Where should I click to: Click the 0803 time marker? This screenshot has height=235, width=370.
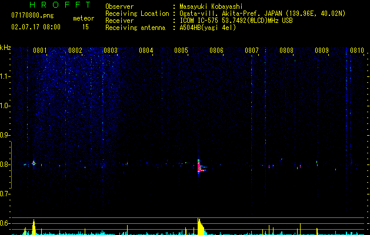pyautogui.click(x=111, y=51)
